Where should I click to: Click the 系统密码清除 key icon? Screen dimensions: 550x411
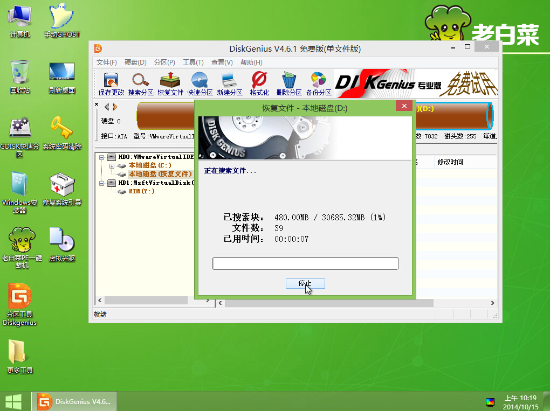(x=62, y=133)
